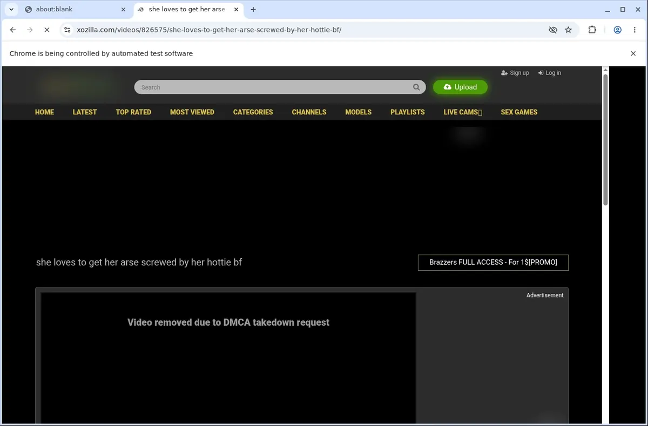Close the active video tab
This screenshot has width=648, height=426.
tap(236, 9)
